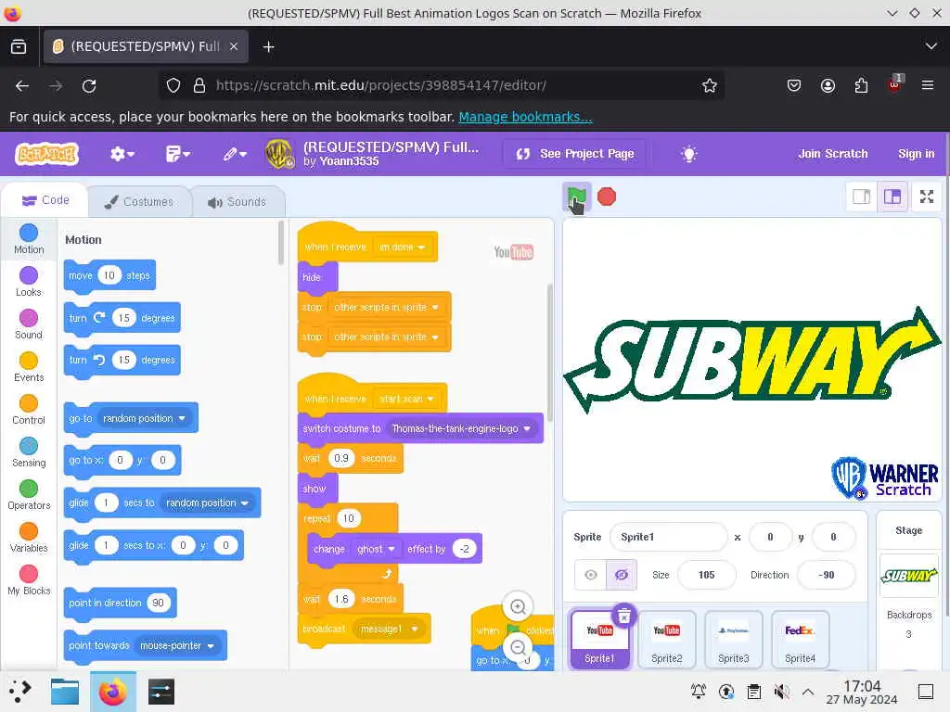Switch to the Sounds tab
Viewport: 950px width, 712px height.
click(237, 201)
